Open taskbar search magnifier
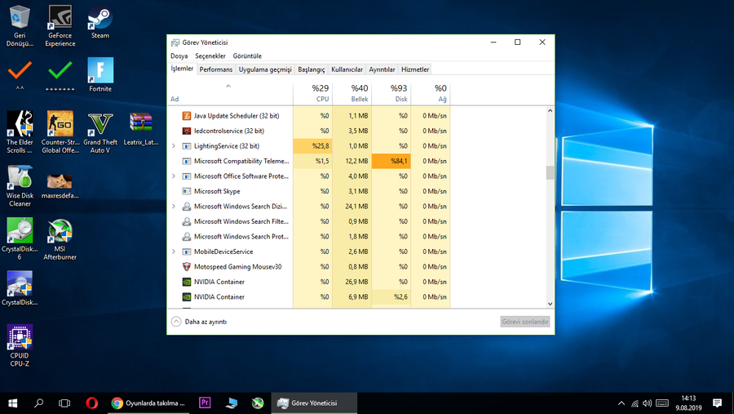 tap(39, 403)
